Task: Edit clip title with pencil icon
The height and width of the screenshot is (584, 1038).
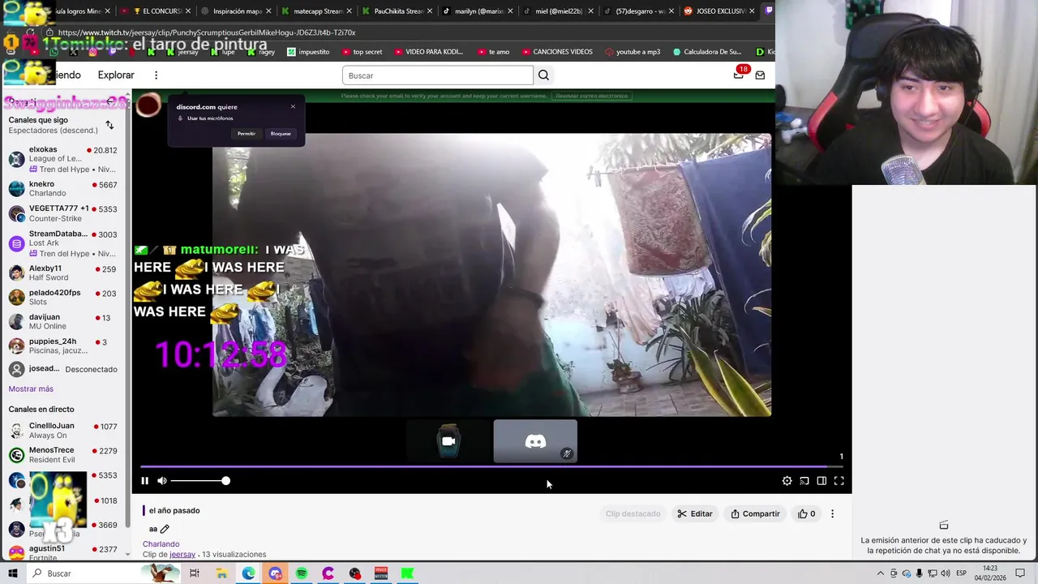Action: (165, 529)
